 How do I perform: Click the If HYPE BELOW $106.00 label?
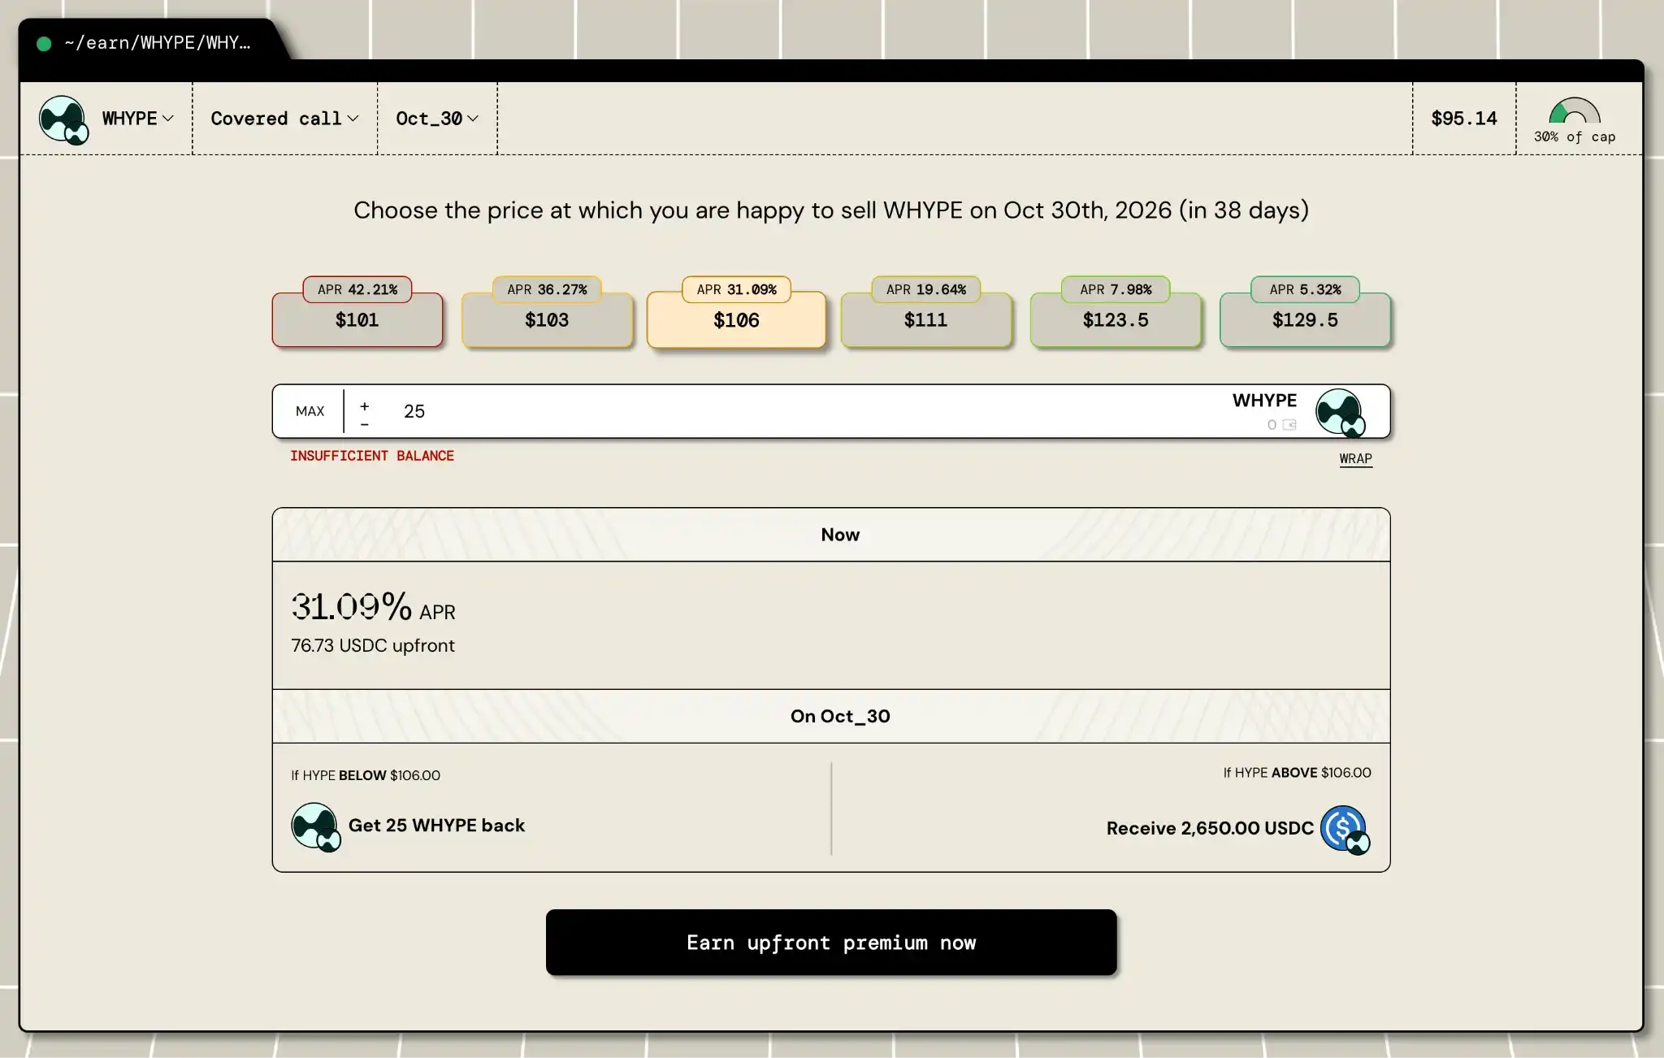click(x=366, y=775)
